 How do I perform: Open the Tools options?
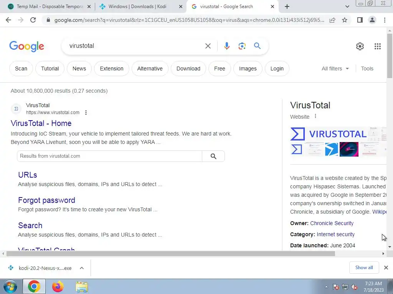coord(367,69)
